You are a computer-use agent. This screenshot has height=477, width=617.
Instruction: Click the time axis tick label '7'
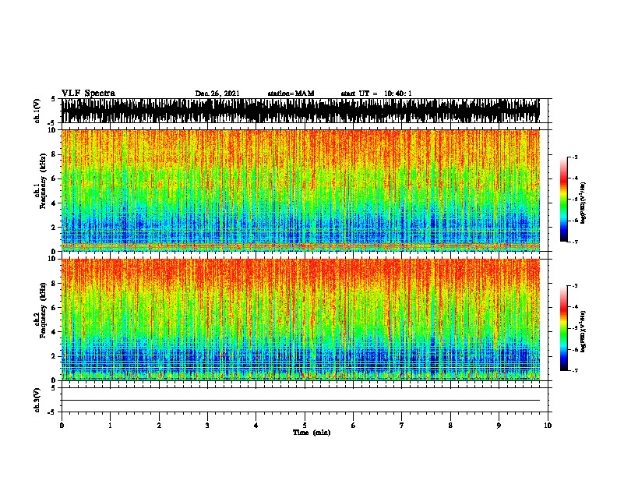[402, 426]
